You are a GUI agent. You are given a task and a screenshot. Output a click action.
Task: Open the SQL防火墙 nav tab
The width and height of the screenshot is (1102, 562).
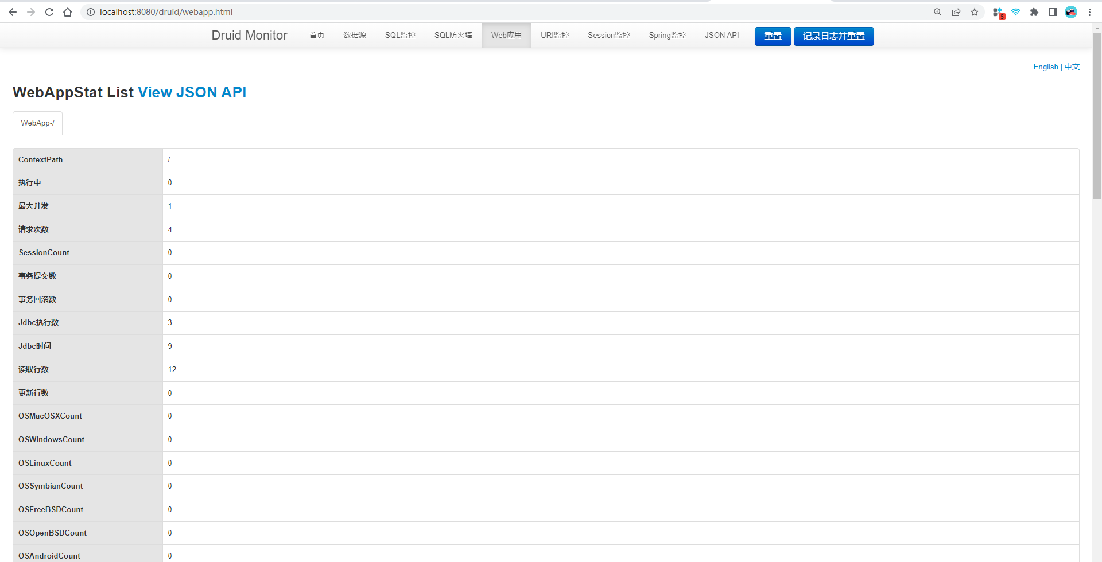[453, 35]
